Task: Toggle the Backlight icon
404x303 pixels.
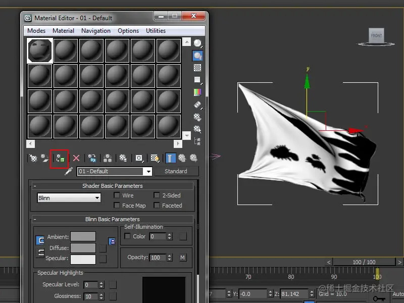Action: point(197,56)
